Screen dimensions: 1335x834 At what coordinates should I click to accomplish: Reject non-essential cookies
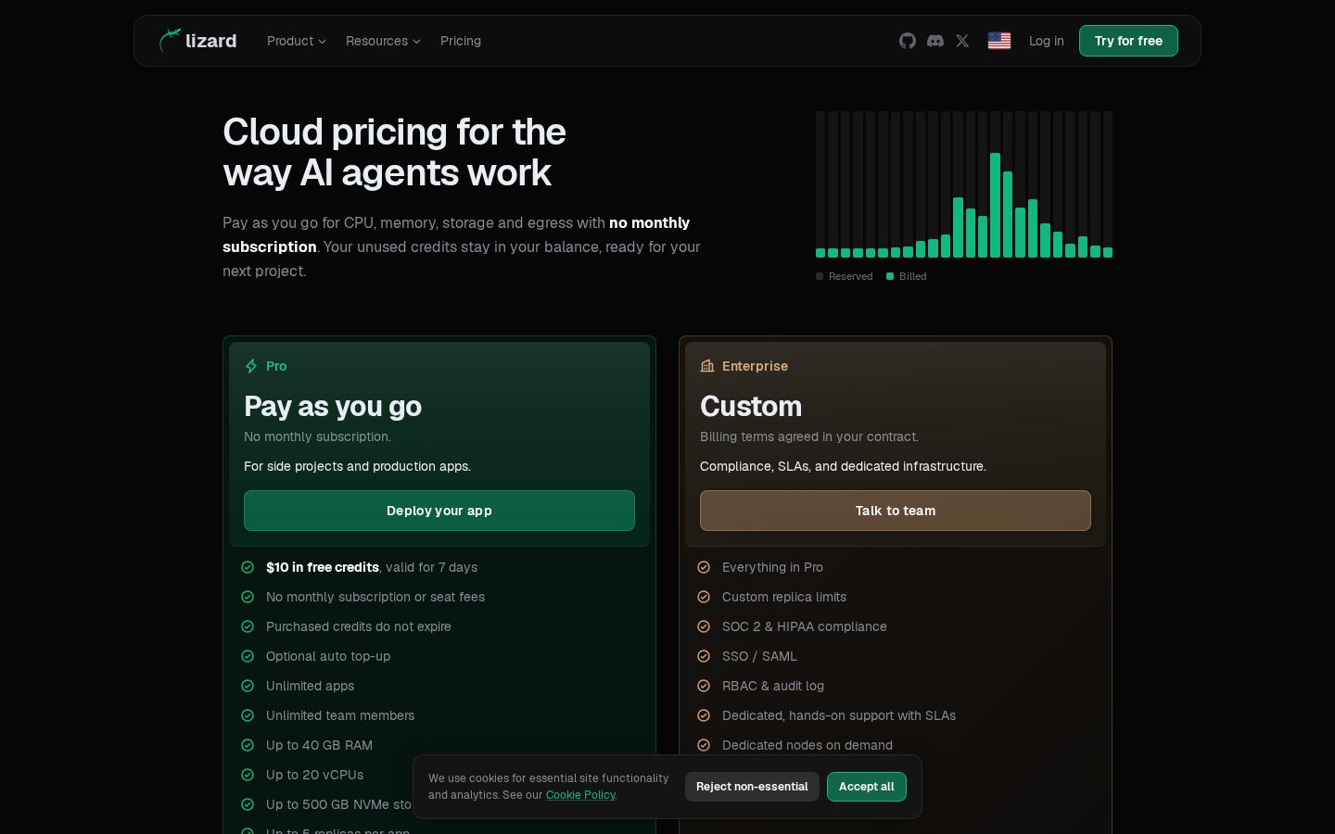752,787
